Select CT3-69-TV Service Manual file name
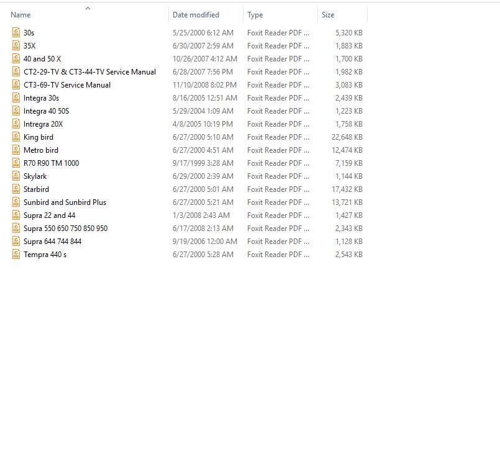The width and height of the screenshot is (500, 462). coord(67,85)
